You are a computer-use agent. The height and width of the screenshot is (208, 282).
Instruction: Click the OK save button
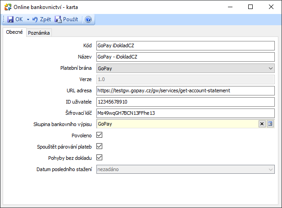[x=15, y=19]
